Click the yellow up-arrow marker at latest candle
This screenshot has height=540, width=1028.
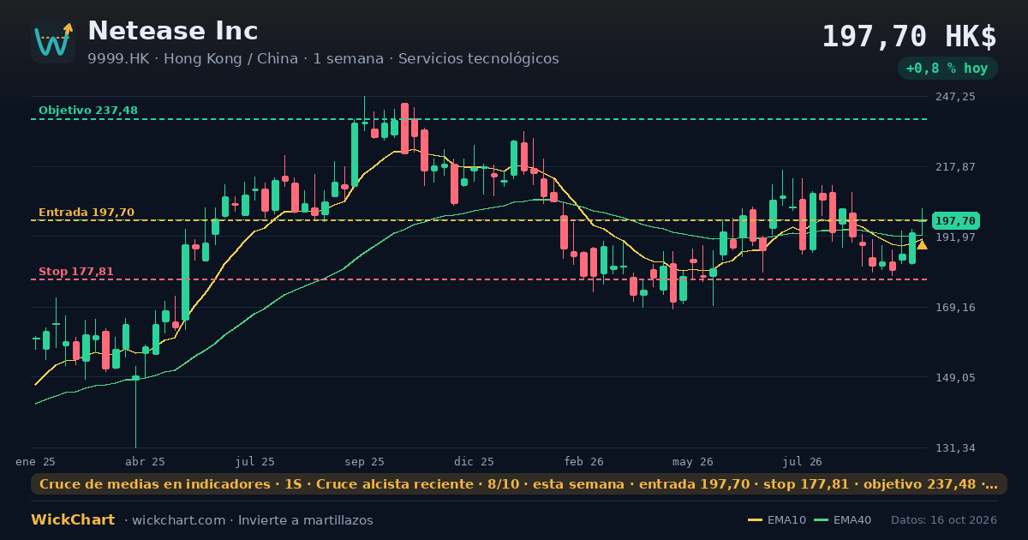(922, 245)
